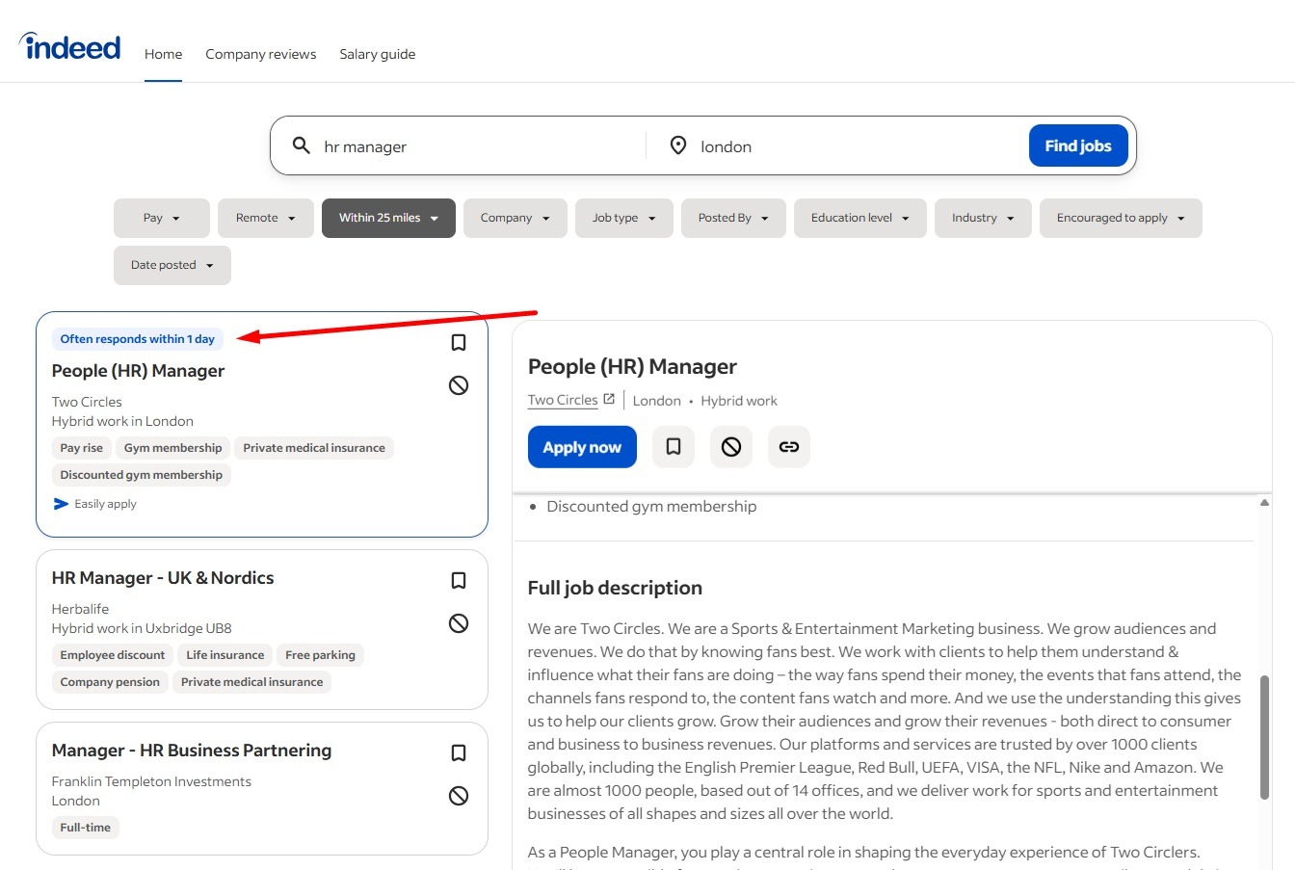Click the external link icon next to Two Circles
Screen dimensions: 1295x870
609,399
